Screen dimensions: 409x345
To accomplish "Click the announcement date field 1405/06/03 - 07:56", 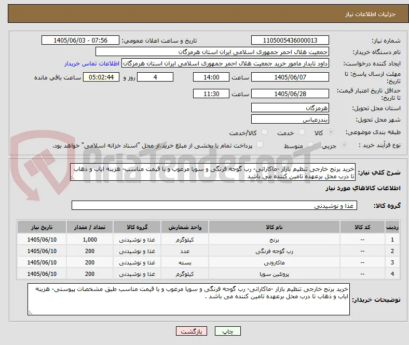I will click(x=80, y=40).
